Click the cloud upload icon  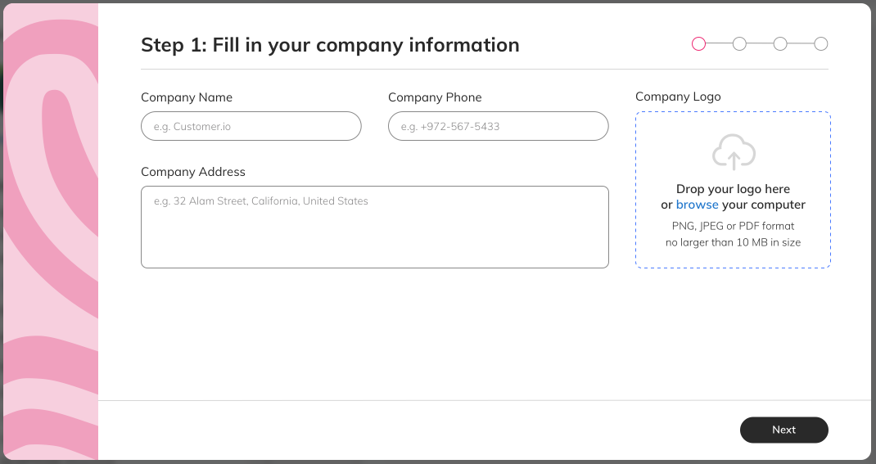click(734, 152)
